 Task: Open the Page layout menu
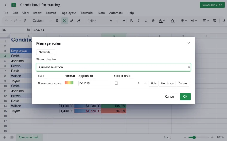click(68, 13)
